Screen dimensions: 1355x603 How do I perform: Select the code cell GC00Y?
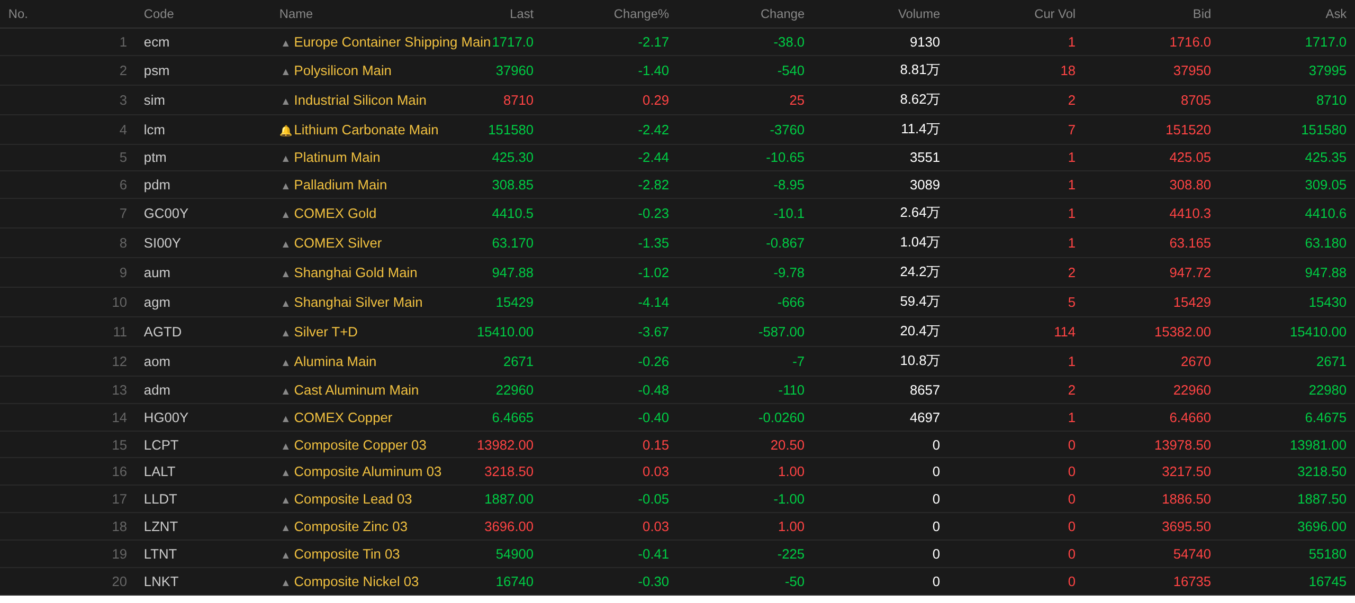(x=166, y=213)
